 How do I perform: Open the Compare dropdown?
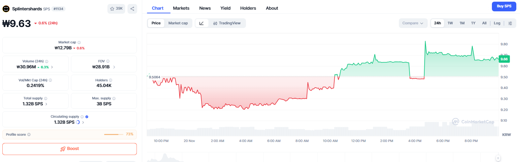click(413, 23)
